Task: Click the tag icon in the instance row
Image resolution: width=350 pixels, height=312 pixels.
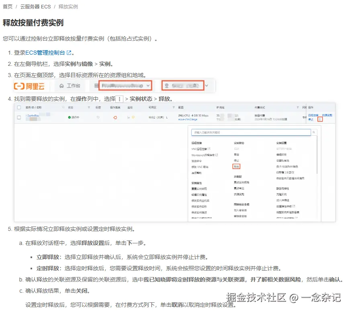Action: coord(98,117)
